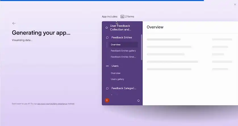Screen dimensions: 238x126
Task: Follow the app quick start building experience link
Action: [52, 104]
